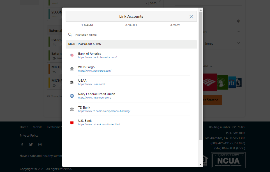The height and width of the screenshot is (172, 270).
Task: Expand the first chevron dropdown behind dialog
Action: 239,31
